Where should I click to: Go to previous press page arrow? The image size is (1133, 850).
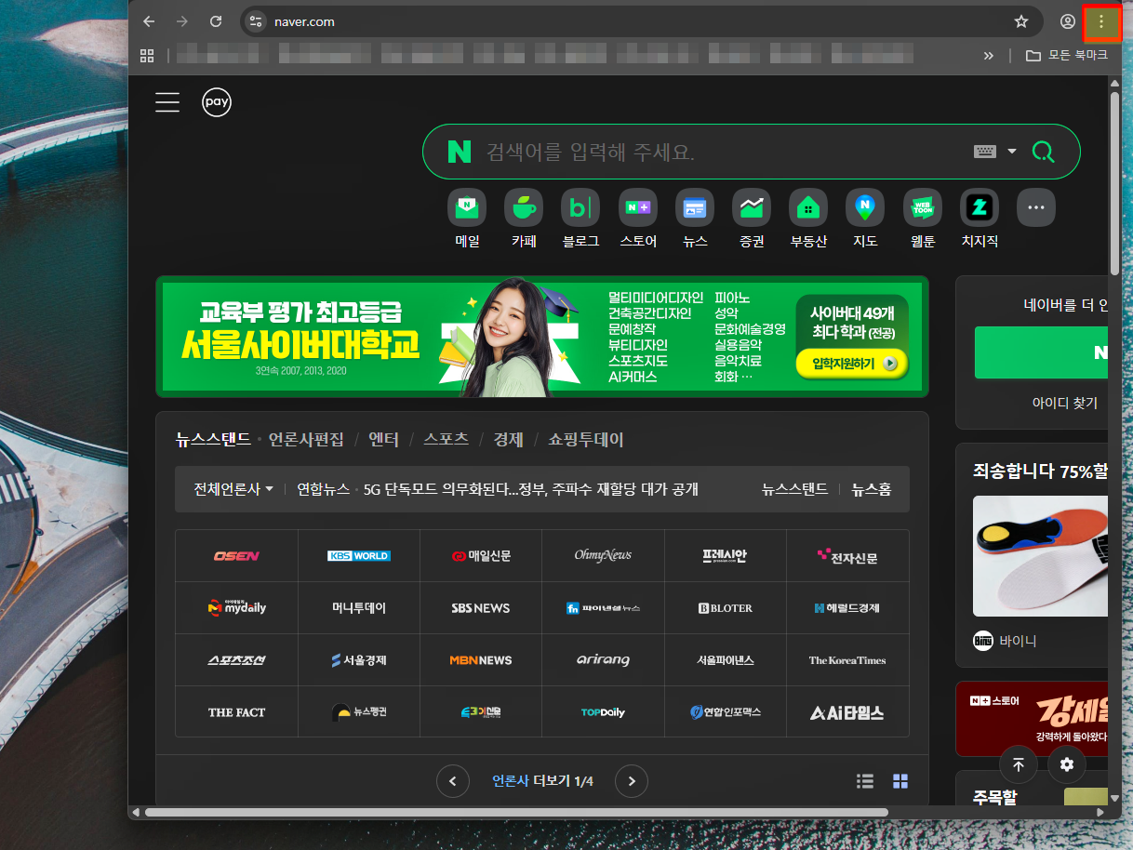[453, 781]
